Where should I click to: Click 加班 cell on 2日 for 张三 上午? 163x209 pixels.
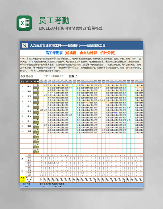[x=45, y=85]
